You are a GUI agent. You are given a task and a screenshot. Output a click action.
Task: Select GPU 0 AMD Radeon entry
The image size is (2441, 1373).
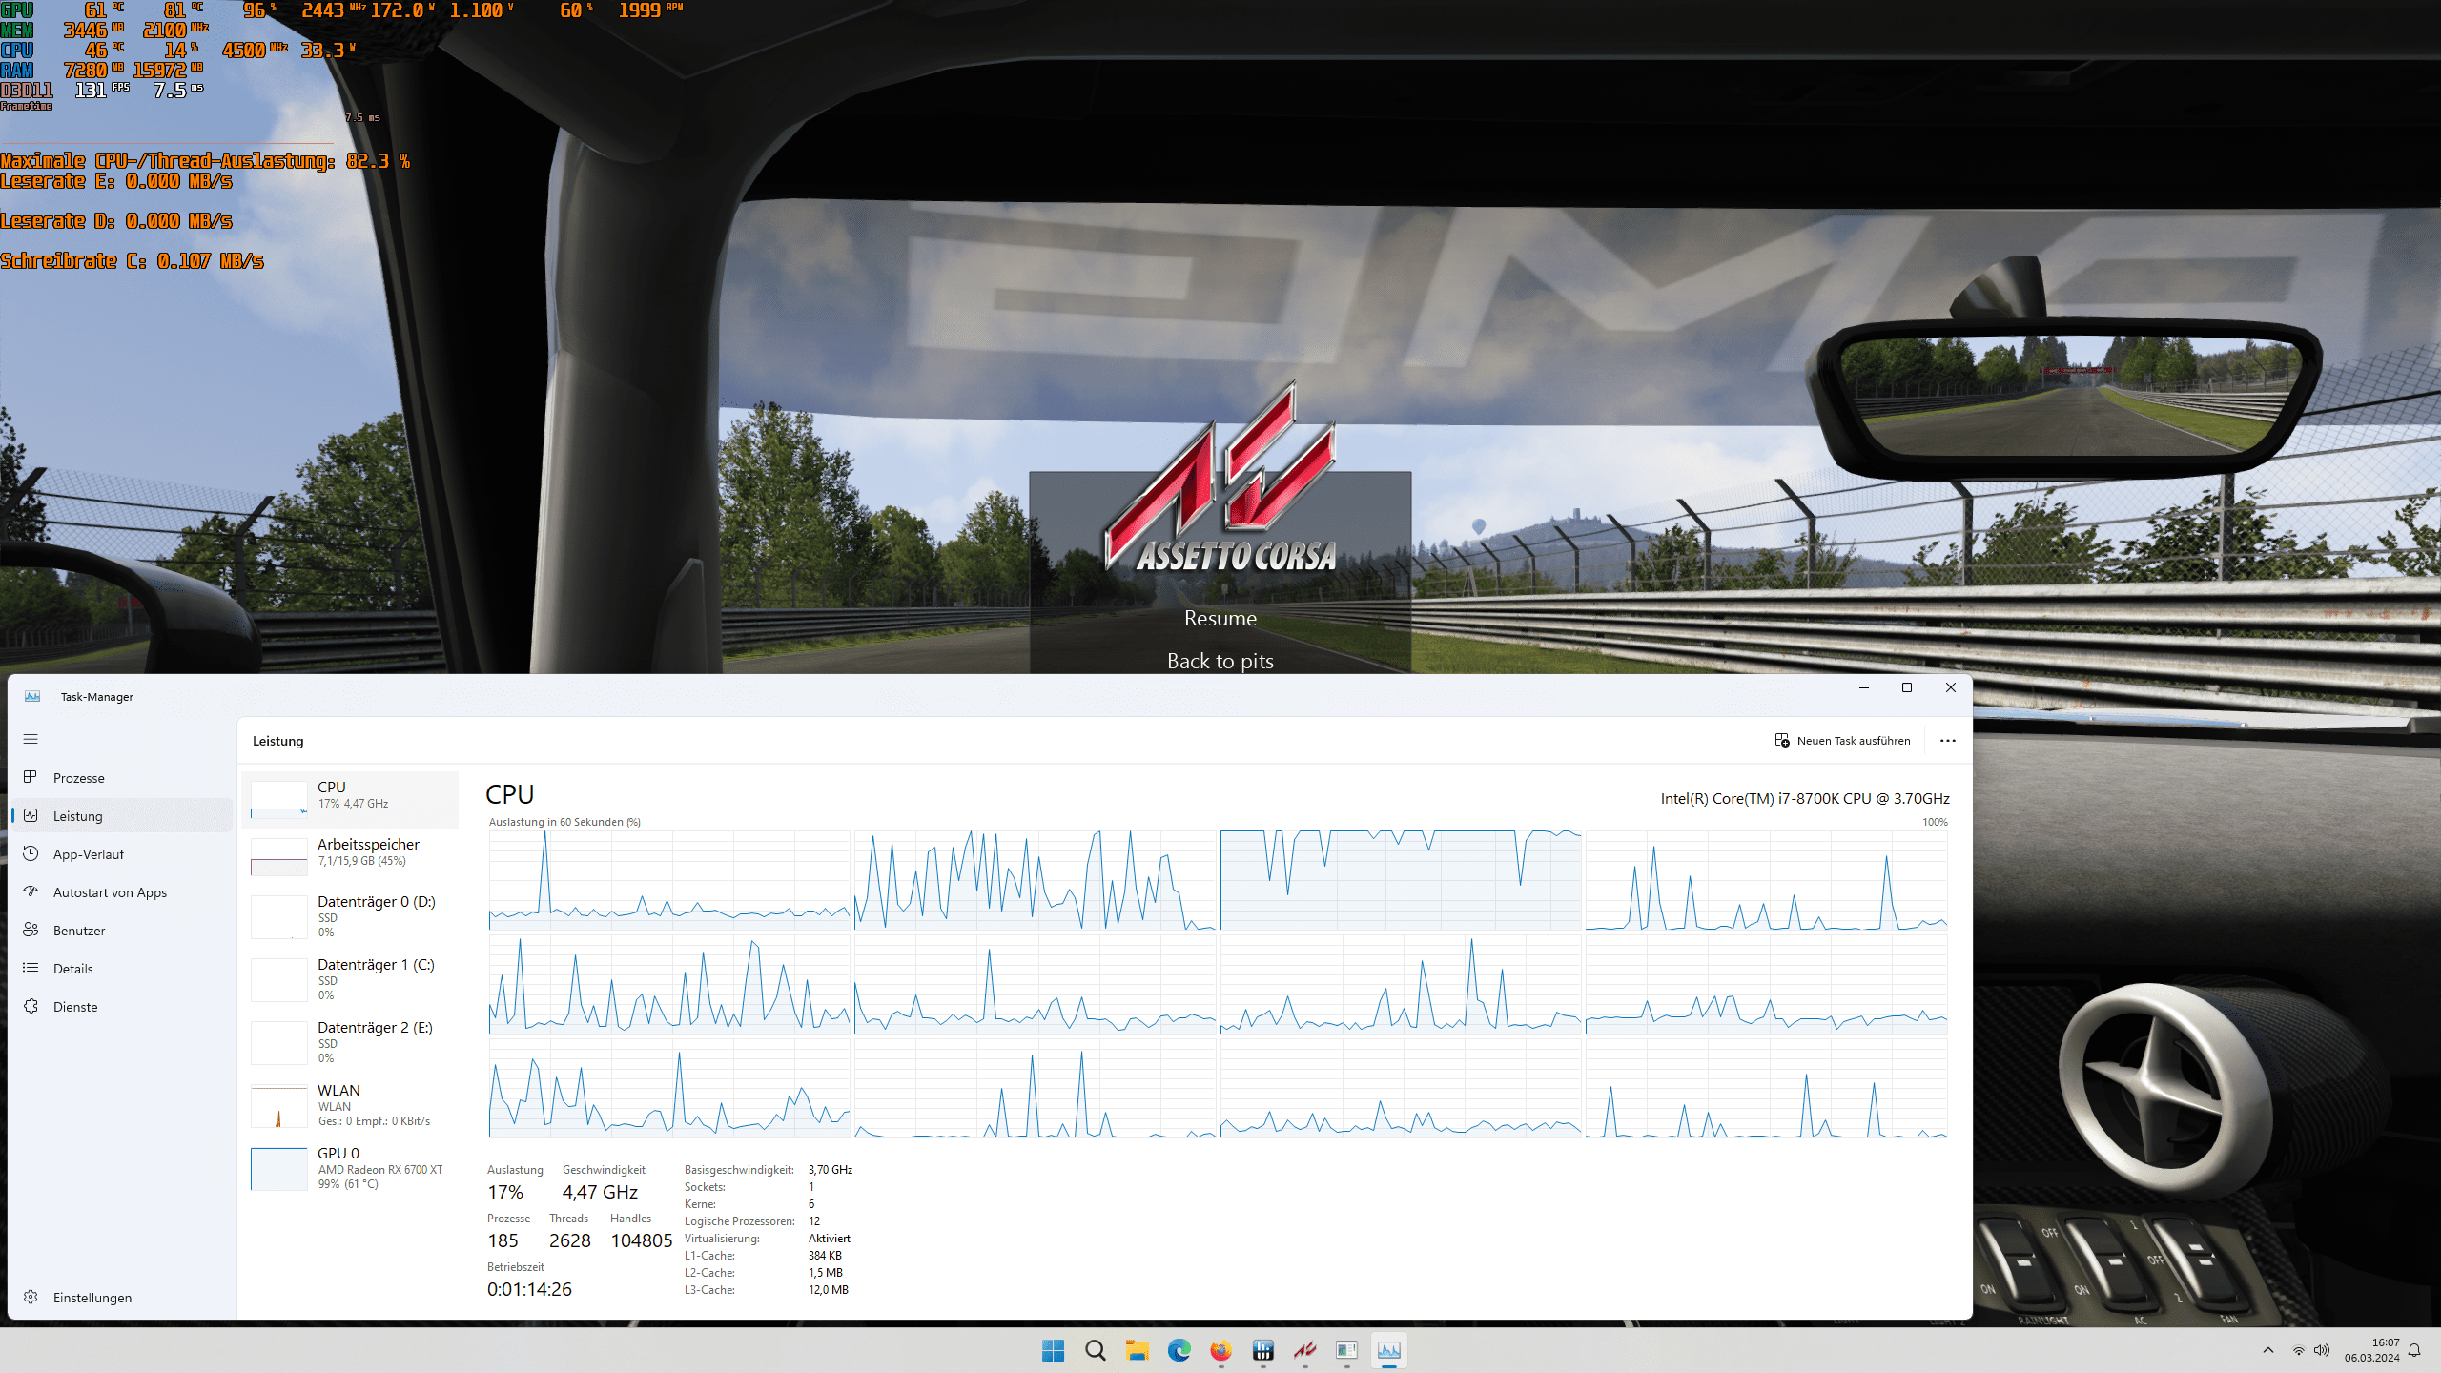pos(351,1167)
